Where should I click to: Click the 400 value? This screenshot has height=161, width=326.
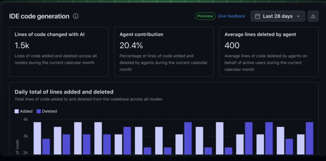[232, 46]
